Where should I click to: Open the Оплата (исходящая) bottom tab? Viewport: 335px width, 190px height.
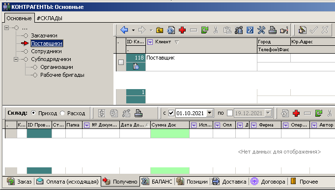pos(67,182)
